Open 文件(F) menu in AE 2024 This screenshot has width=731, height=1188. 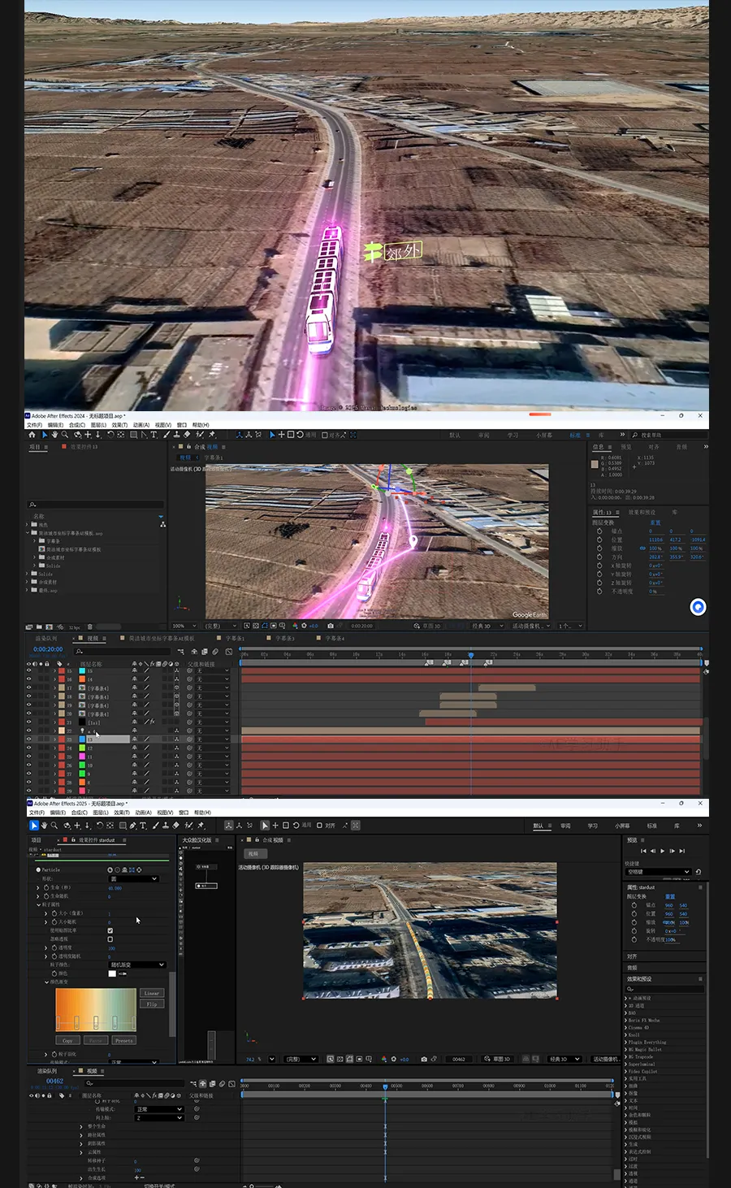pos(34,425)
